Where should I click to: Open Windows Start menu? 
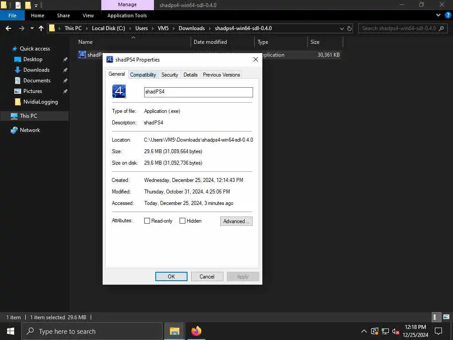pyautogui.click(x=11, y=331)
